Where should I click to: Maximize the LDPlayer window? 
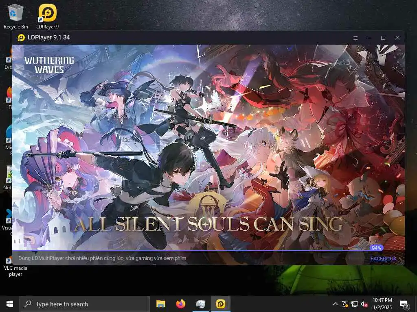[x=383, y=38]
